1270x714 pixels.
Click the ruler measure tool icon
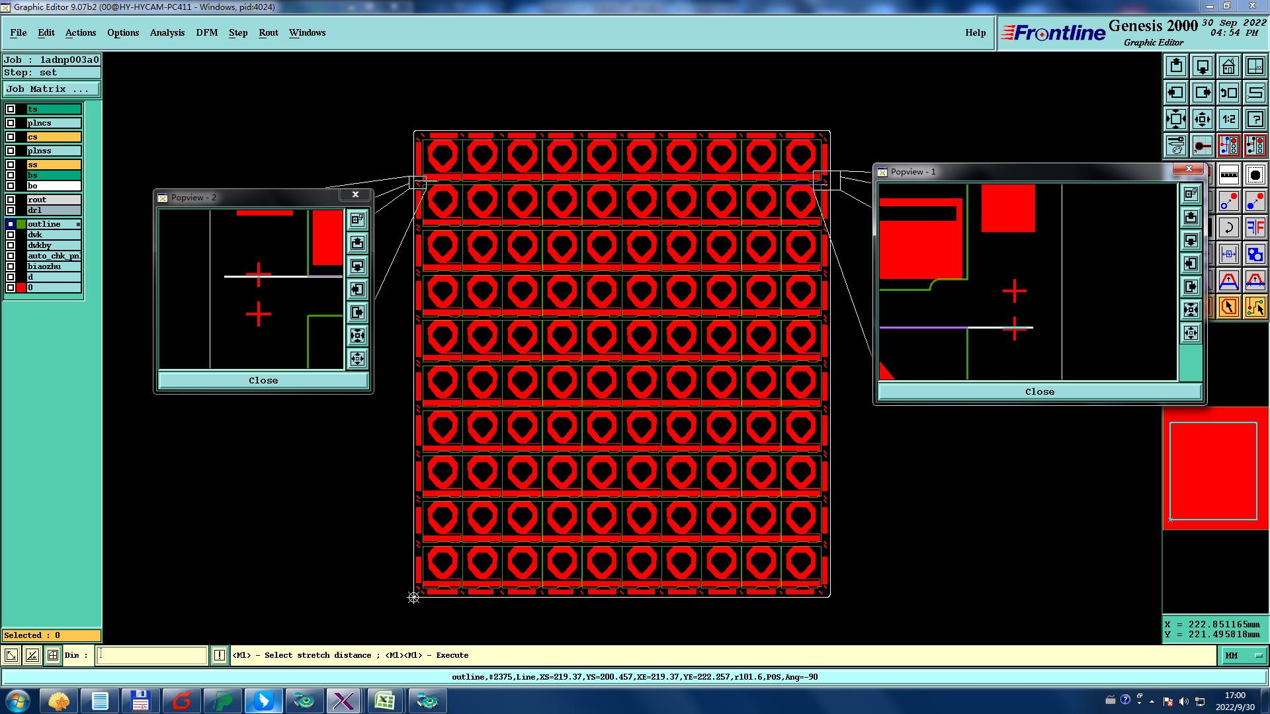click(1228, 175)
